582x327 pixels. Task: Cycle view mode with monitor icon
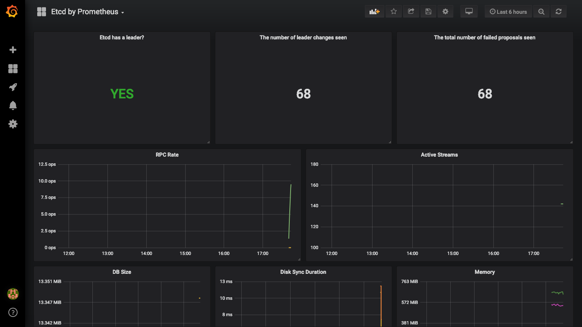(x=469, y=12)
